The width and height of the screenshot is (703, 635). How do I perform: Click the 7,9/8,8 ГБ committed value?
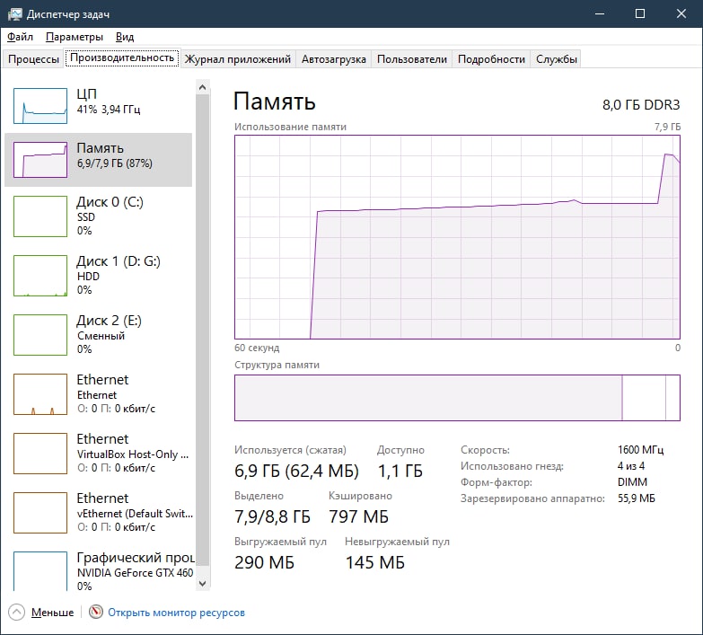click(x=272, y=516)
